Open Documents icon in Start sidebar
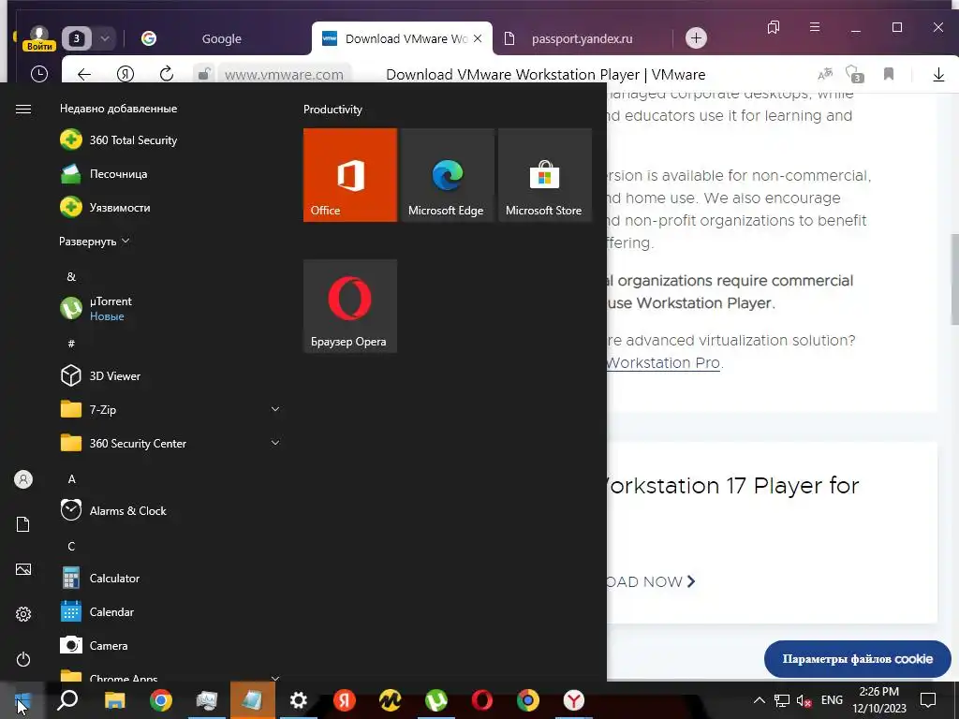This screenshot has width=959, height=719. tap(23, 524)
